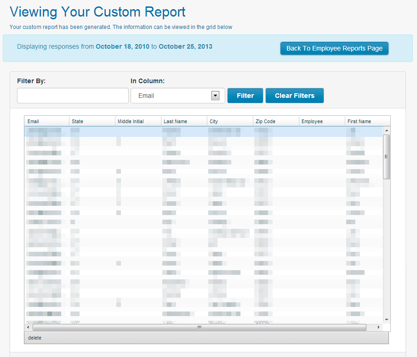Click the Filter button
The image size is (417, 357).
[x=245, y=96]
